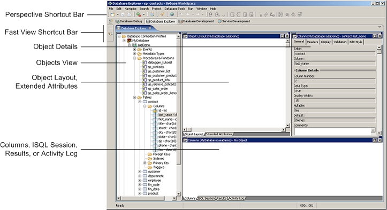Open the Search menu
Viewport: 387px width, 210px height.
pos(144,9)
